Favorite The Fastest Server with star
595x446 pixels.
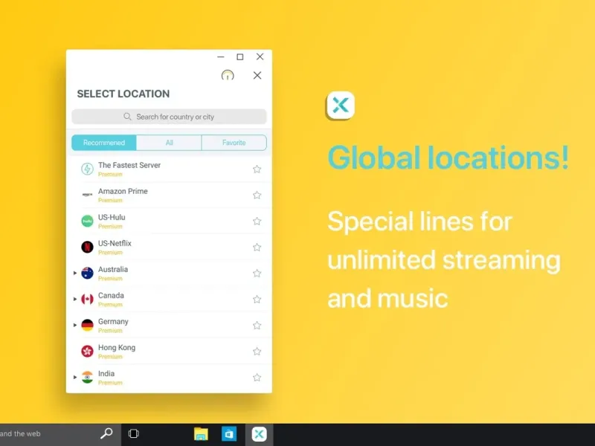coord(257,169)
